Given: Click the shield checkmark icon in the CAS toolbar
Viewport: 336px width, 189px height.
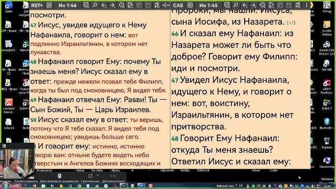Looking at the screenshot, I should click(227, 5).
